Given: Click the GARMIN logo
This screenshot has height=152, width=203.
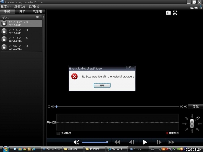Looking at the screenshot, I should [195, 8].
